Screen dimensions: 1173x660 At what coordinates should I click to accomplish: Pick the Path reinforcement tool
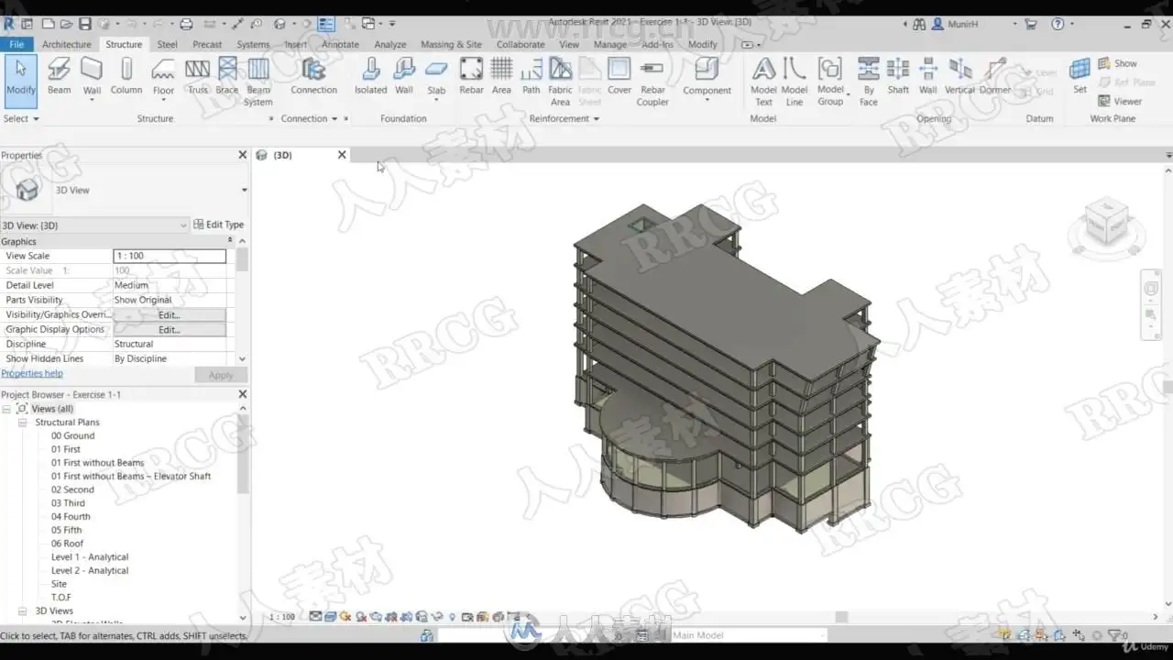pyautogui.click(x=532, y=76)
